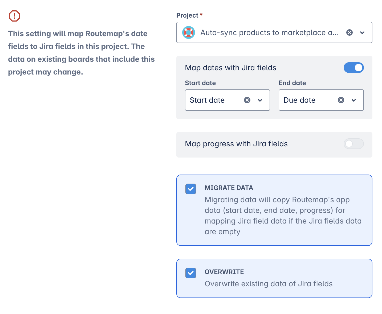
Task: Uncheck the Overwrite checkbox
Action: coord(191,273)
